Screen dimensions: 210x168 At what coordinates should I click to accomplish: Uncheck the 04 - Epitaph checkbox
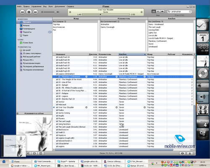pyautogui.click(x=57, y=85)
